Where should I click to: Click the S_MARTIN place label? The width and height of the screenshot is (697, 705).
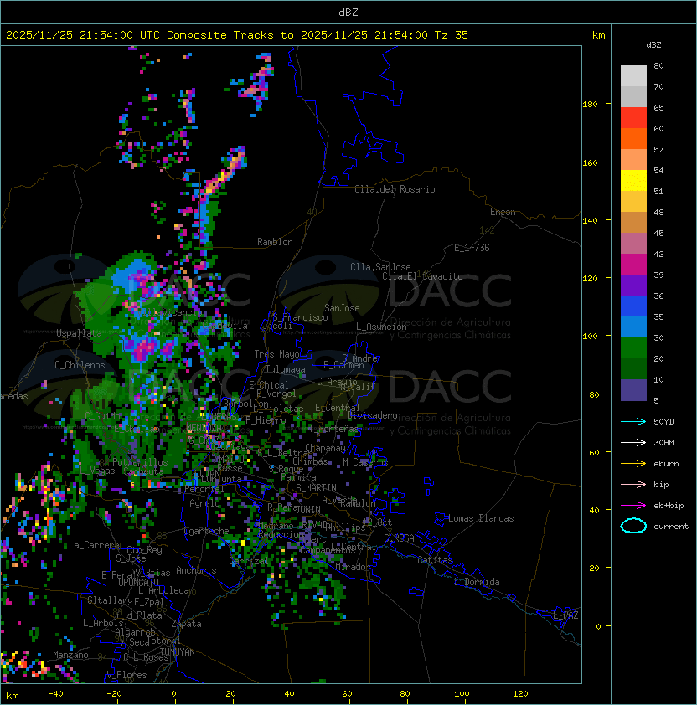click(316, 488)
